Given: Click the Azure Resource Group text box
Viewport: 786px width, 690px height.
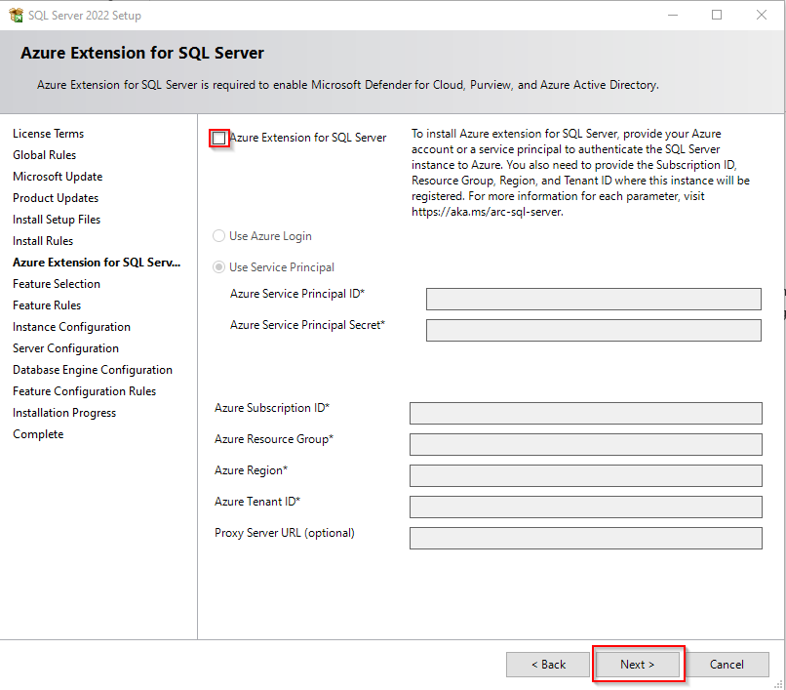Looking at the screenshot, I should click(x=585, y=444).
